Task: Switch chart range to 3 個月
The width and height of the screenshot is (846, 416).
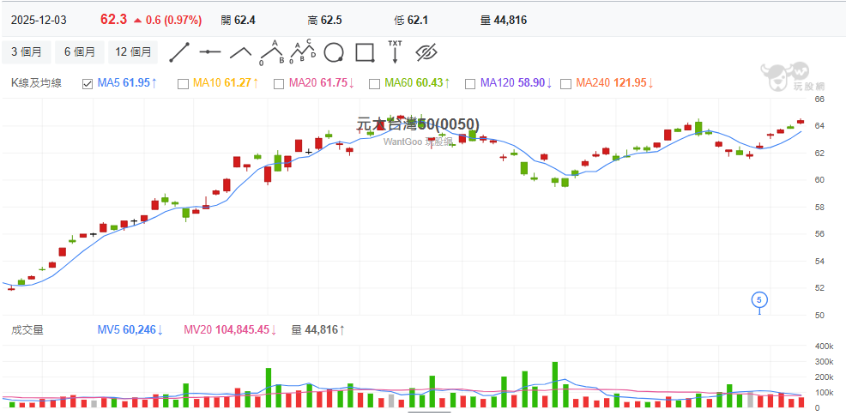Action: [x=27, y=52]
